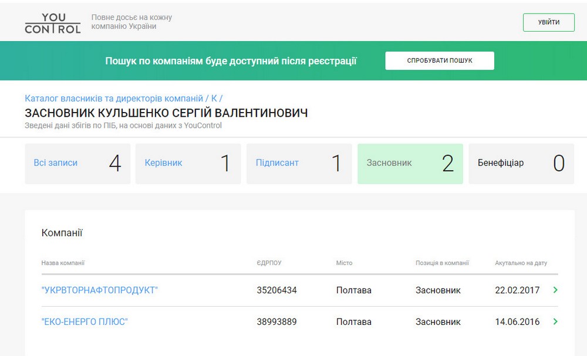Click date 14.06.2016
This screenshot has width=587, height=356.
point(517,322)
